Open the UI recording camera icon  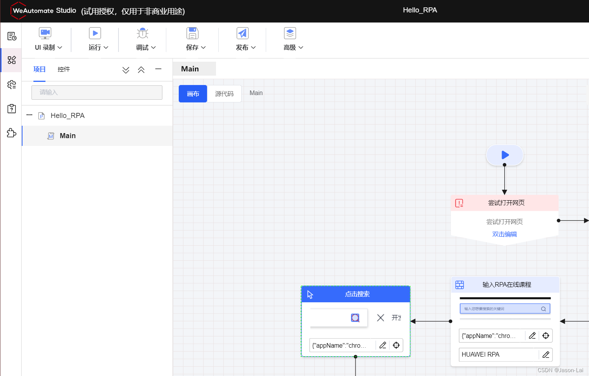[45, 33]
